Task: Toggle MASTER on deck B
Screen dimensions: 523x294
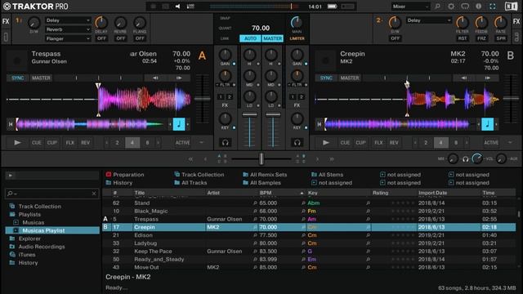Action: (350, 78)
